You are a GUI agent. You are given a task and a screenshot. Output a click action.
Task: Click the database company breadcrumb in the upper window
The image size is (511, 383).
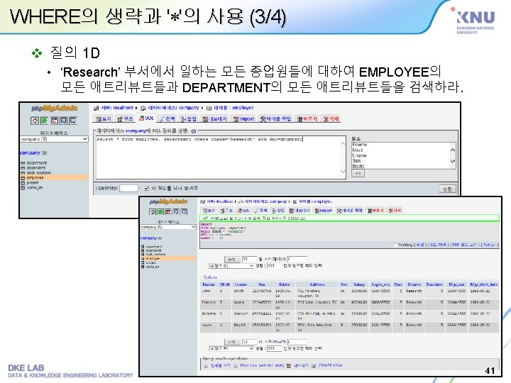click(173, 108)
